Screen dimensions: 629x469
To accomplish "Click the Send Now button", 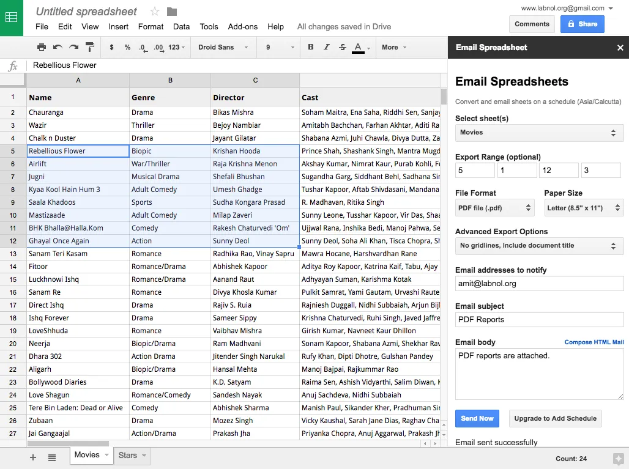I will [x=477, y=418].
